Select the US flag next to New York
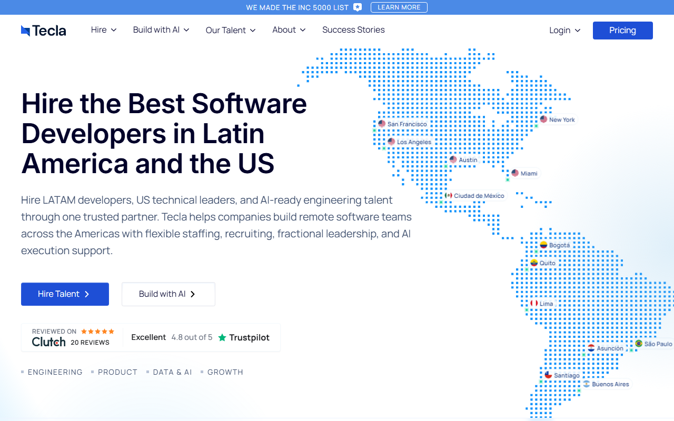This screenshot has width=674, height=421. click(543, 119)
